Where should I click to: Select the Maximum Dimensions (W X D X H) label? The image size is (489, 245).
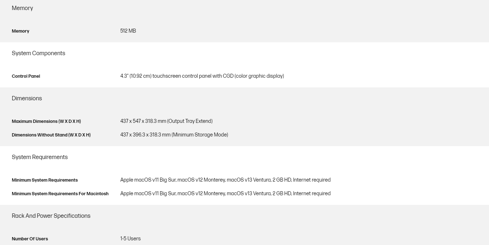tap(46, 121)
